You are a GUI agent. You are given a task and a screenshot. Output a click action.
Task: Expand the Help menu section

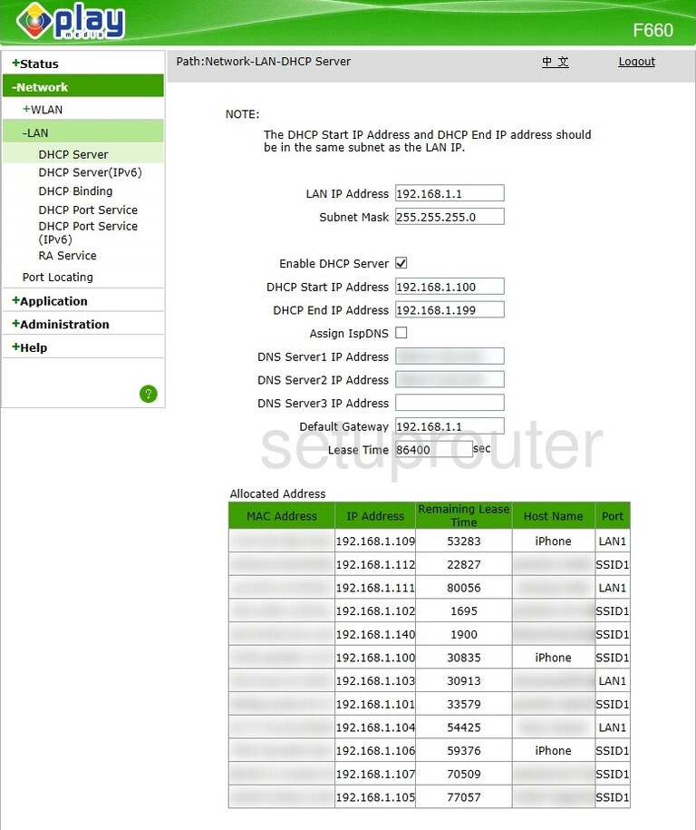coord(30,347)
